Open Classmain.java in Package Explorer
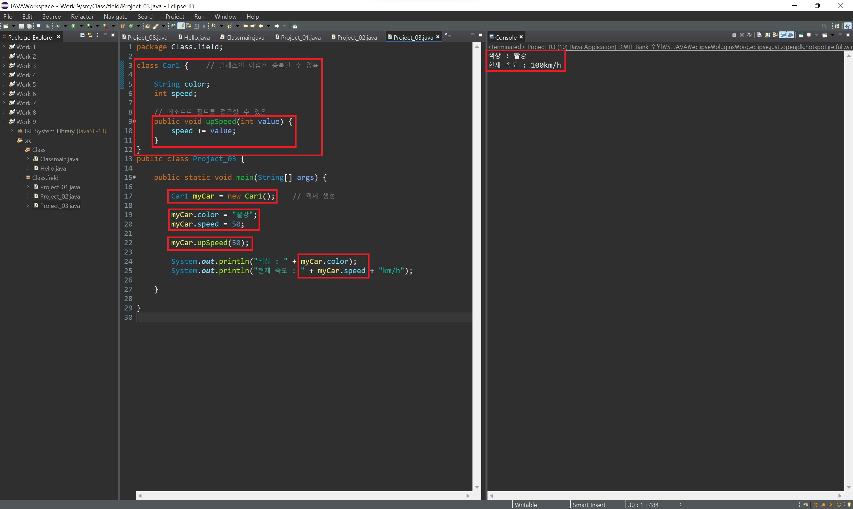 (x=59, y=159)
